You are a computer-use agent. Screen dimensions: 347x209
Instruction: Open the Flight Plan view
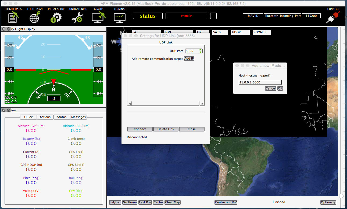pyautogui.click(x=35, y=17)
